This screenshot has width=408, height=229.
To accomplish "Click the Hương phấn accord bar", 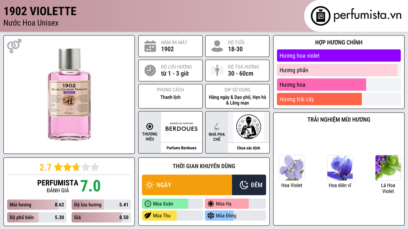I will pyautogui.click(x=339, y=70).
